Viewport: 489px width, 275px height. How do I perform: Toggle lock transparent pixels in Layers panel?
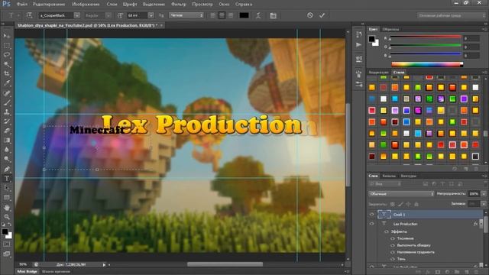(x=393, y=204)
